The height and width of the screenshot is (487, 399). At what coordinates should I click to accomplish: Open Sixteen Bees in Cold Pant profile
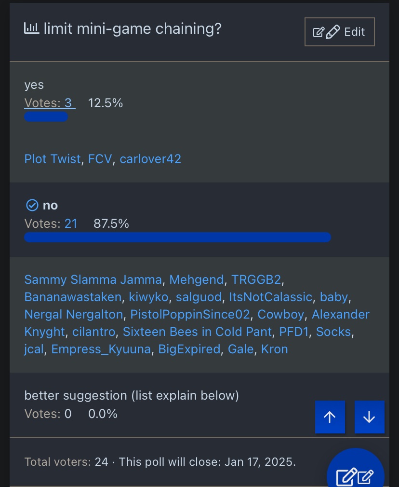[x=197, y=332]
